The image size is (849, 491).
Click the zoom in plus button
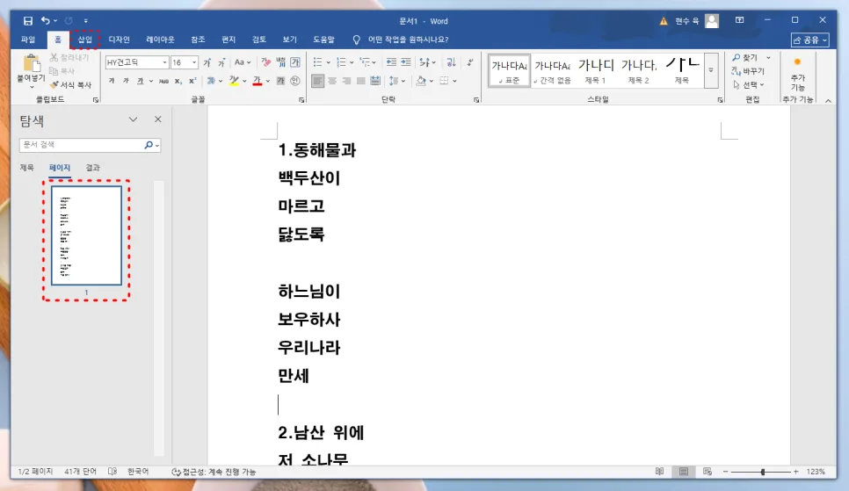796,472
